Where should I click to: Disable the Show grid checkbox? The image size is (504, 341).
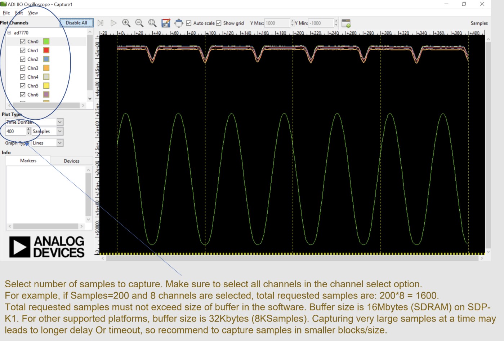[219, 23]
